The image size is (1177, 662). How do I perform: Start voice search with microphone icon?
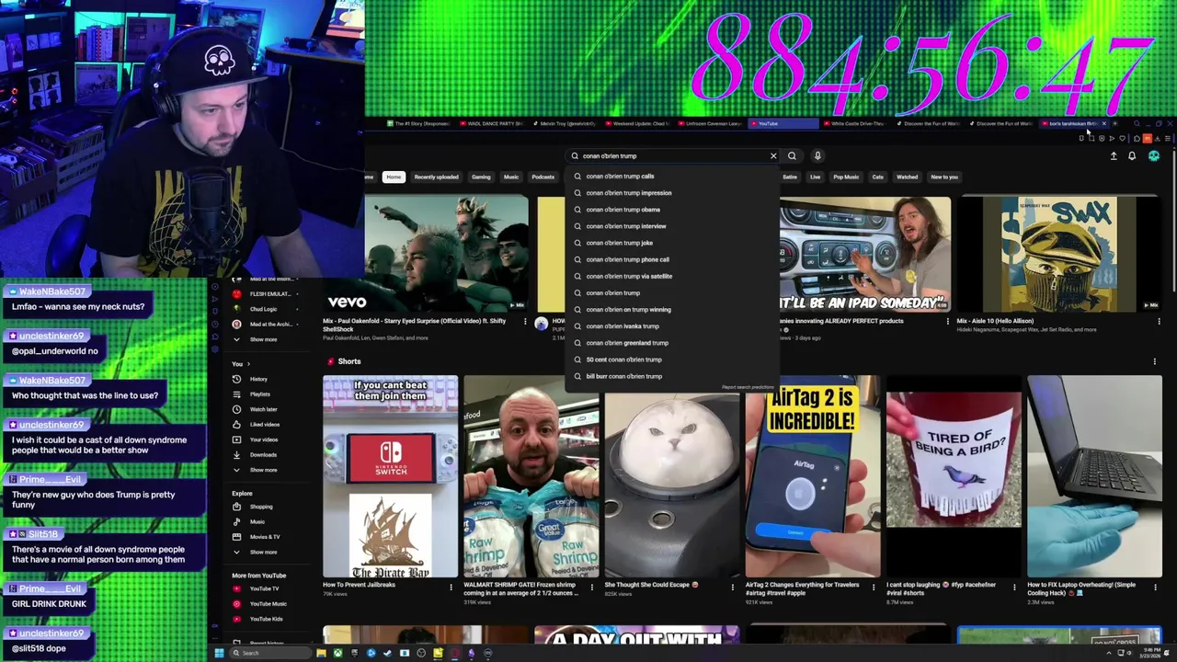pos(817,156)
